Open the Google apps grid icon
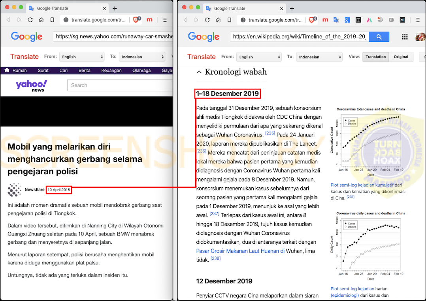426x301 pixels. point(405,37)
